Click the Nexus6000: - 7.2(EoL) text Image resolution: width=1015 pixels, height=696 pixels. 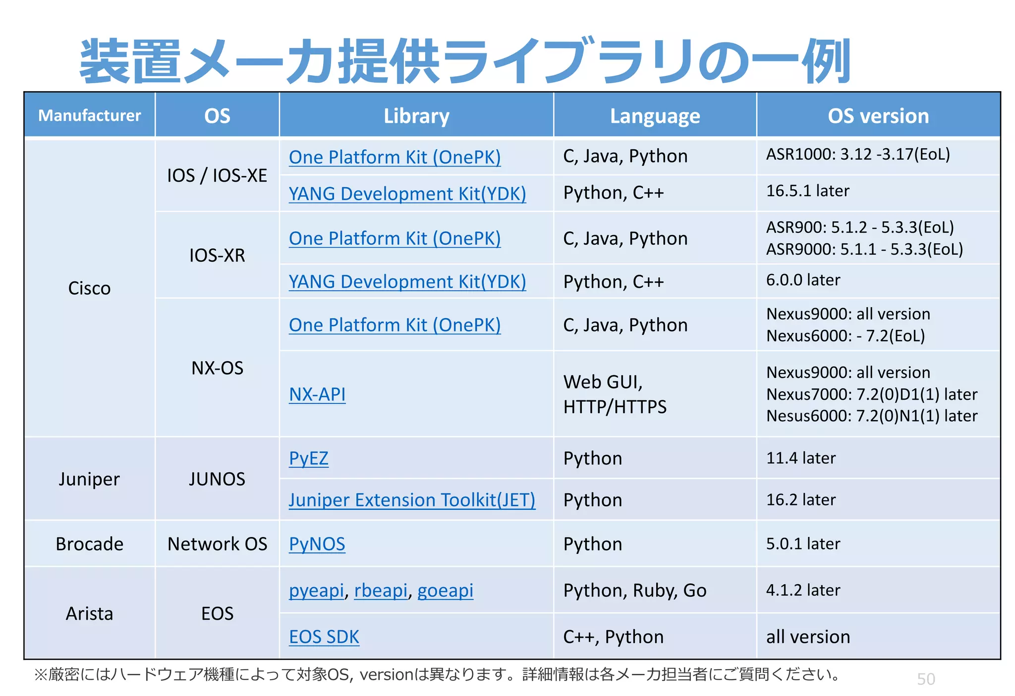(x=846, y=336)
